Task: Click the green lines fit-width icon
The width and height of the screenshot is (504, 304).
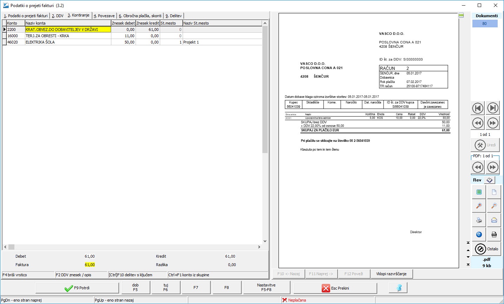Action: 479,192
